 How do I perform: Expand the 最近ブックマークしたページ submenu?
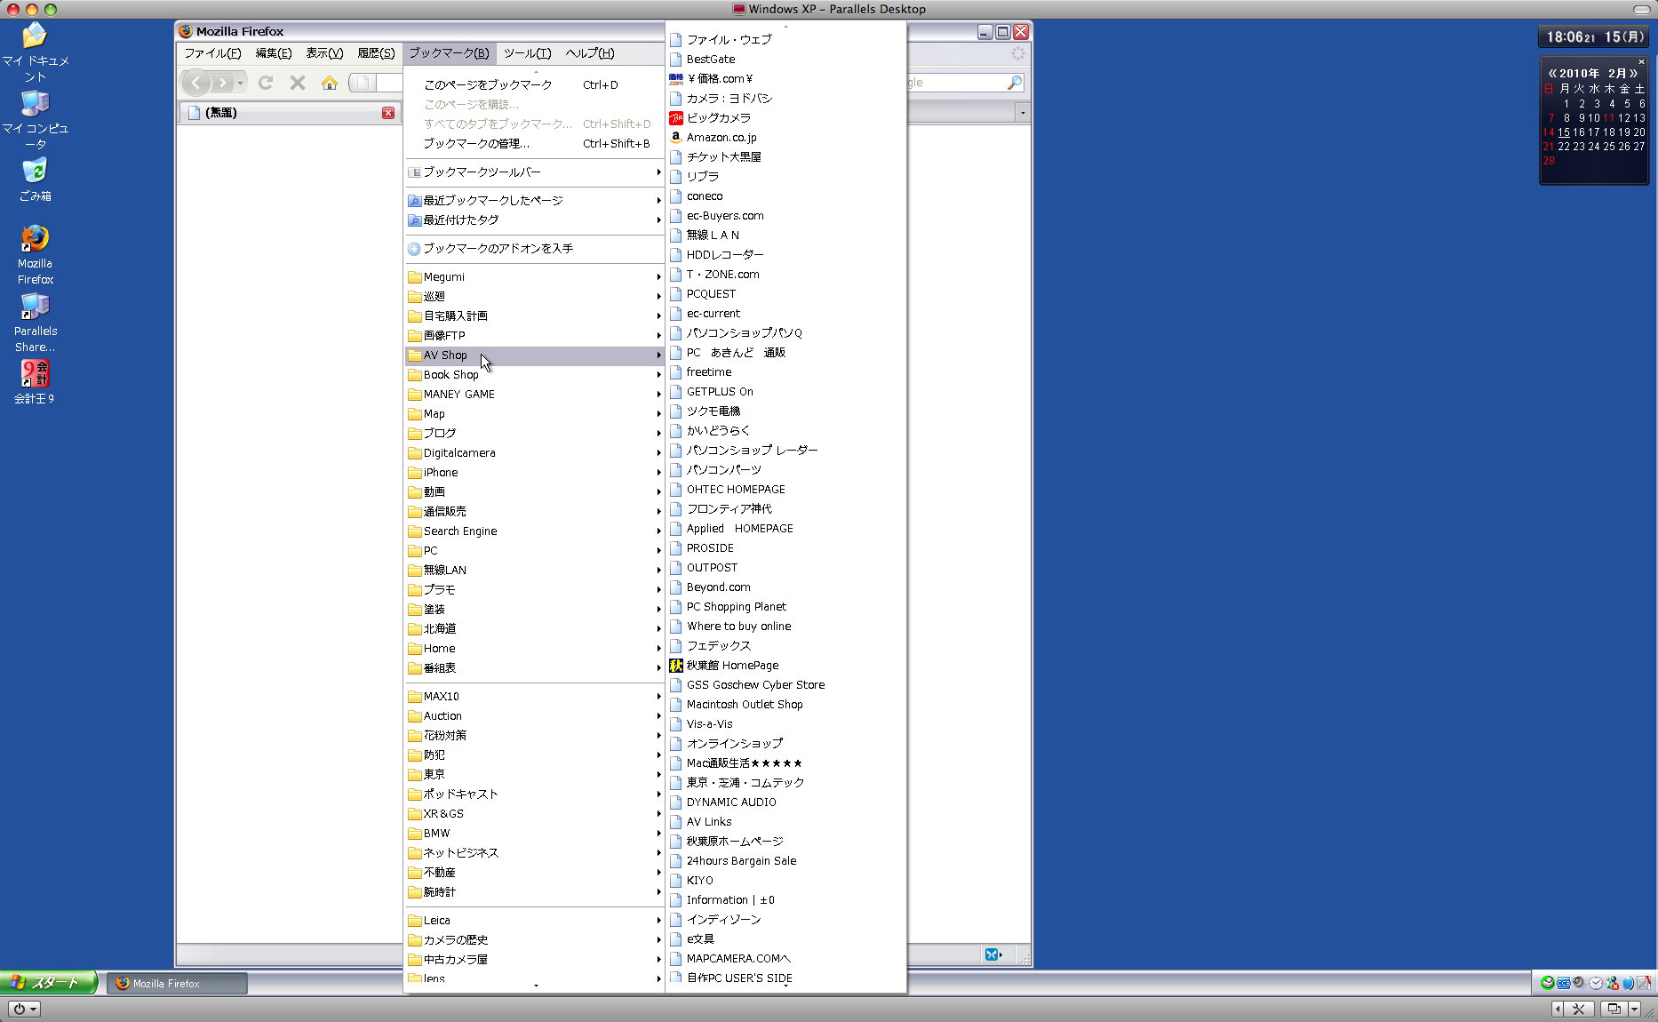(534, 200)
